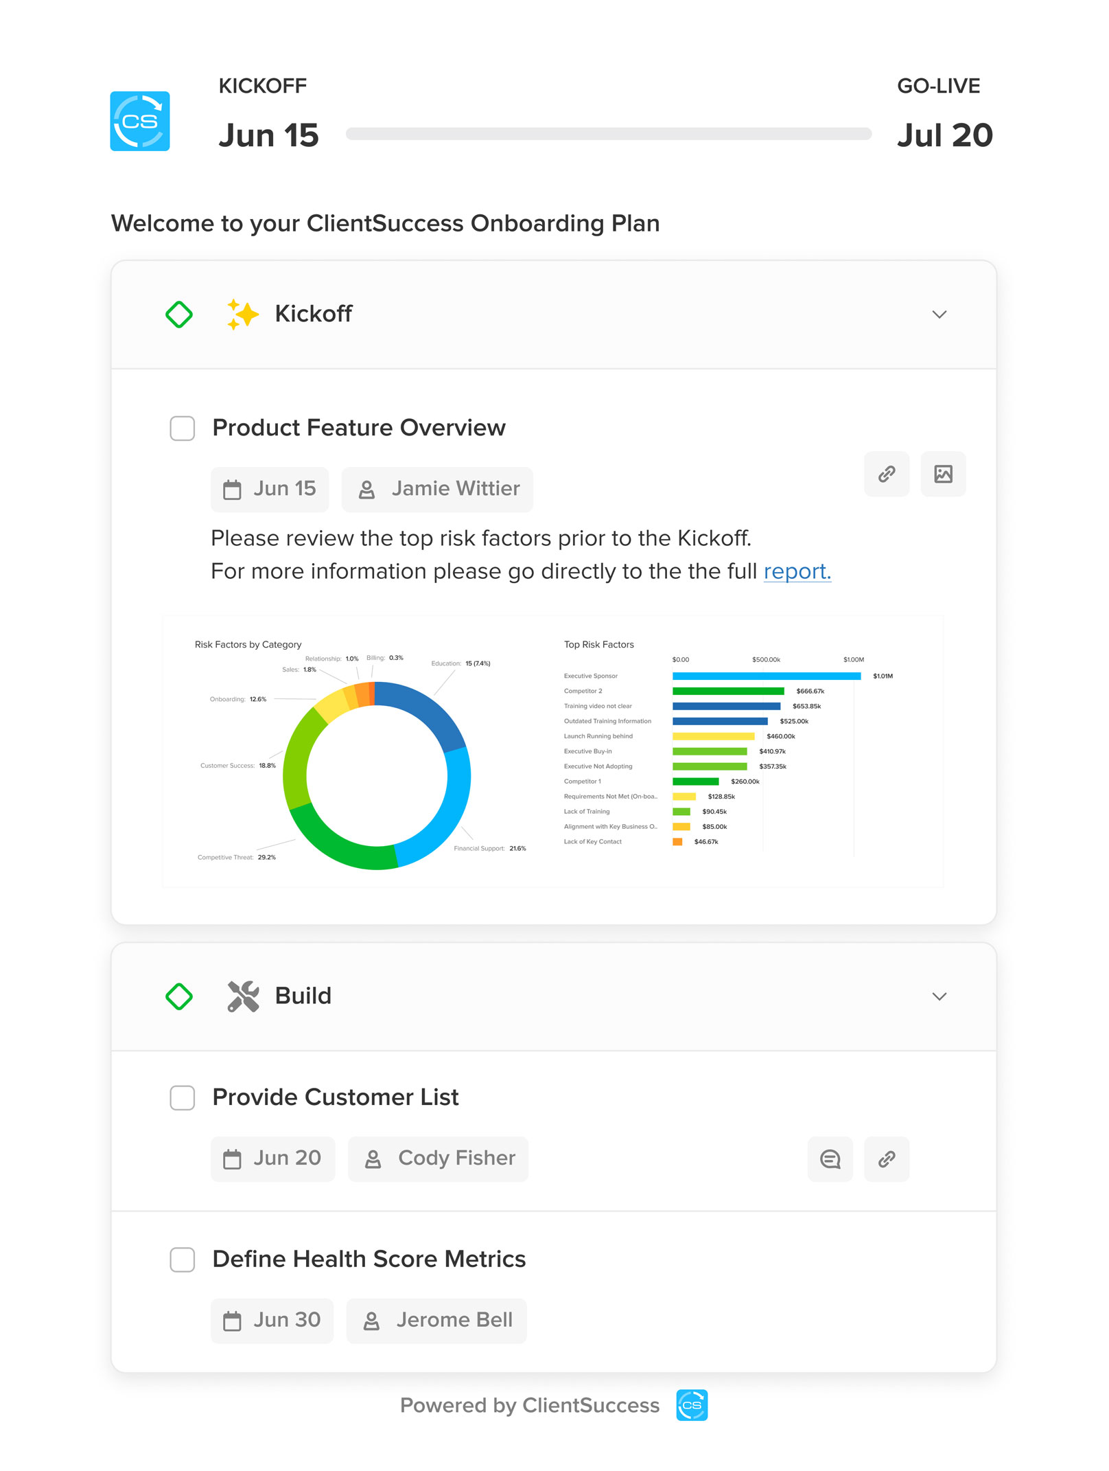Check the Define Health Score Metrics checkbox
This screenshot has width=1109, height=1471.
183,1260
